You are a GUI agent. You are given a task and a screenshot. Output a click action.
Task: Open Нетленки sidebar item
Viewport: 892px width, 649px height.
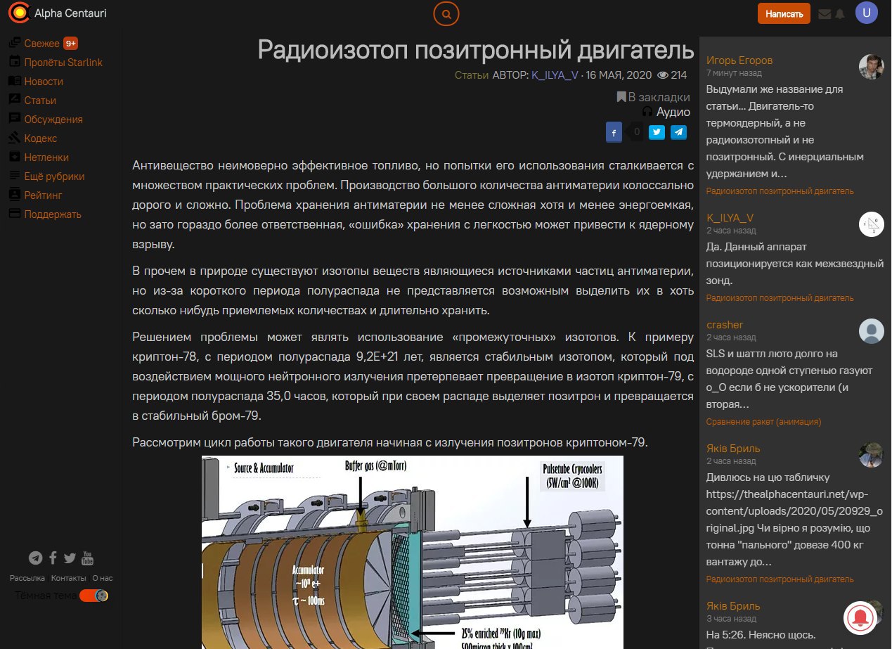pos(46,158)
